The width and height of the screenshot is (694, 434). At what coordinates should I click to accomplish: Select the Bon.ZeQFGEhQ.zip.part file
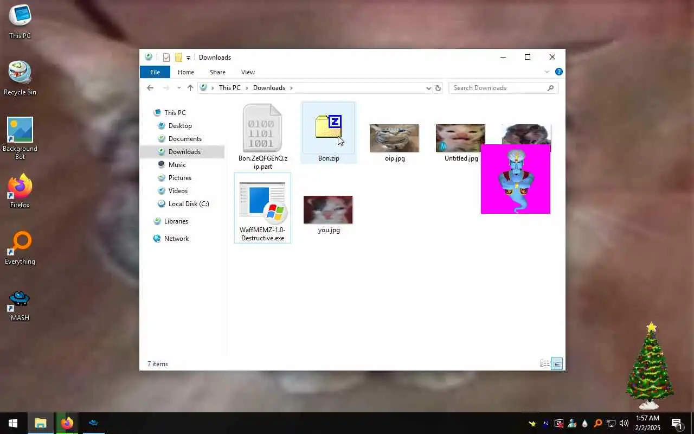[x=263, y=137]
